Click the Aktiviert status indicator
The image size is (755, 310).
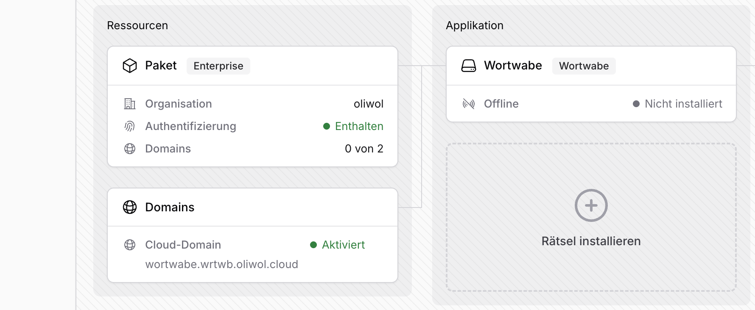click(x=338, y=245)
